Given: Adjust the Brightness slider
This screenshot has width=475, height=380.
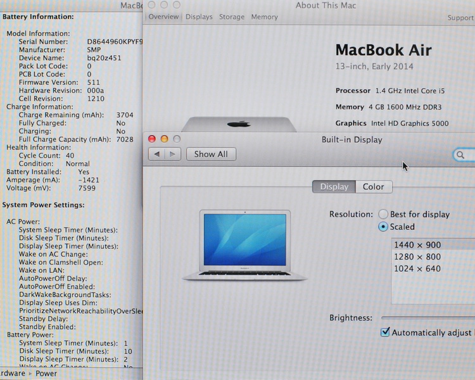Looking at the screenshot, I should (428, 317).
